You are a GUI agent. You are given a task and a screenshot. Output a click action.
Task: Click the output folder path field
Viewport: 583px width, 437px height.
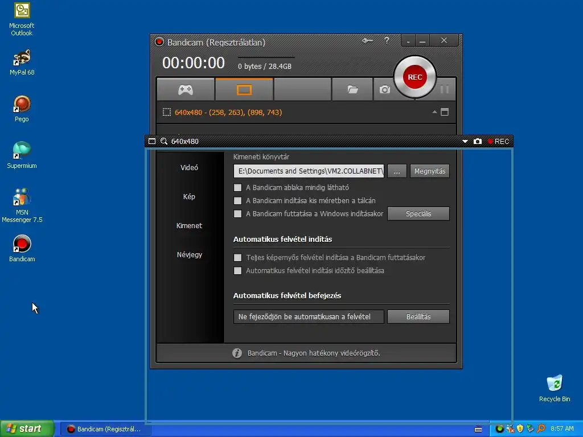pyautogui.click(x=309, y=171)
